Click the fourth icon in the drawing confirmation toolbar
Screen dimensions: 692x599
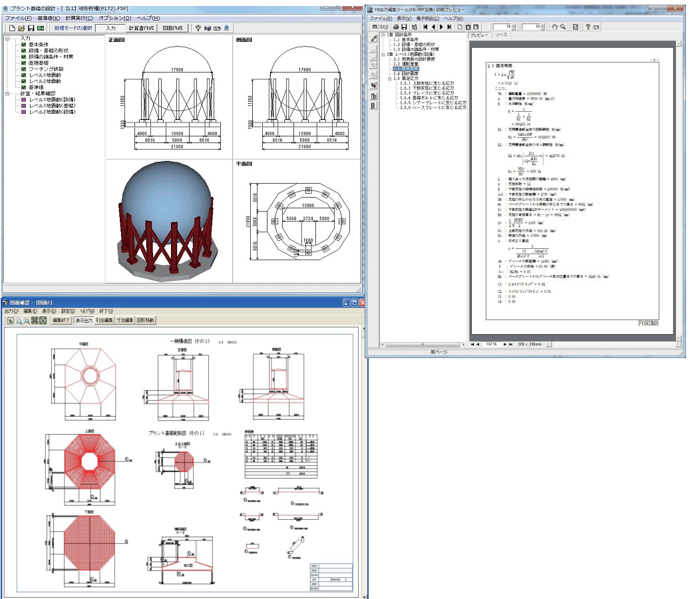pyautogui.click(x=35, y=321)
